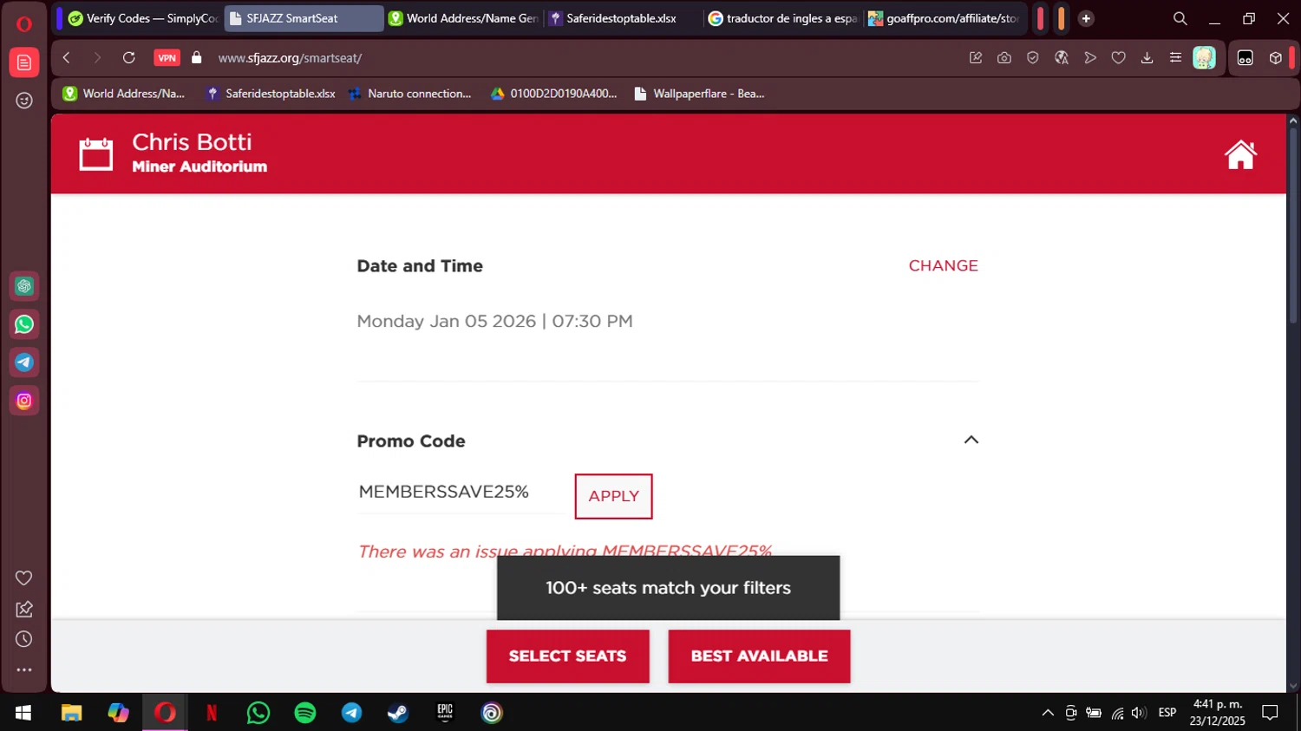Open Wallpaperflare bookmark
The image size is (1301, 731).
(699, 94)
